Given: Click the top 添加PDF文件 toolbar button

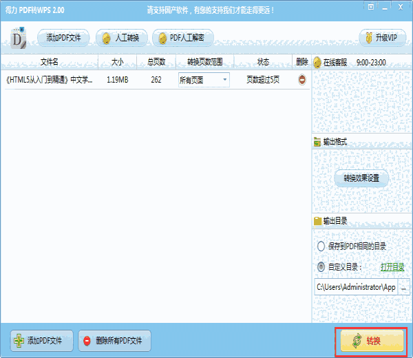Looking at the screenshot, I should click(63, 38).
